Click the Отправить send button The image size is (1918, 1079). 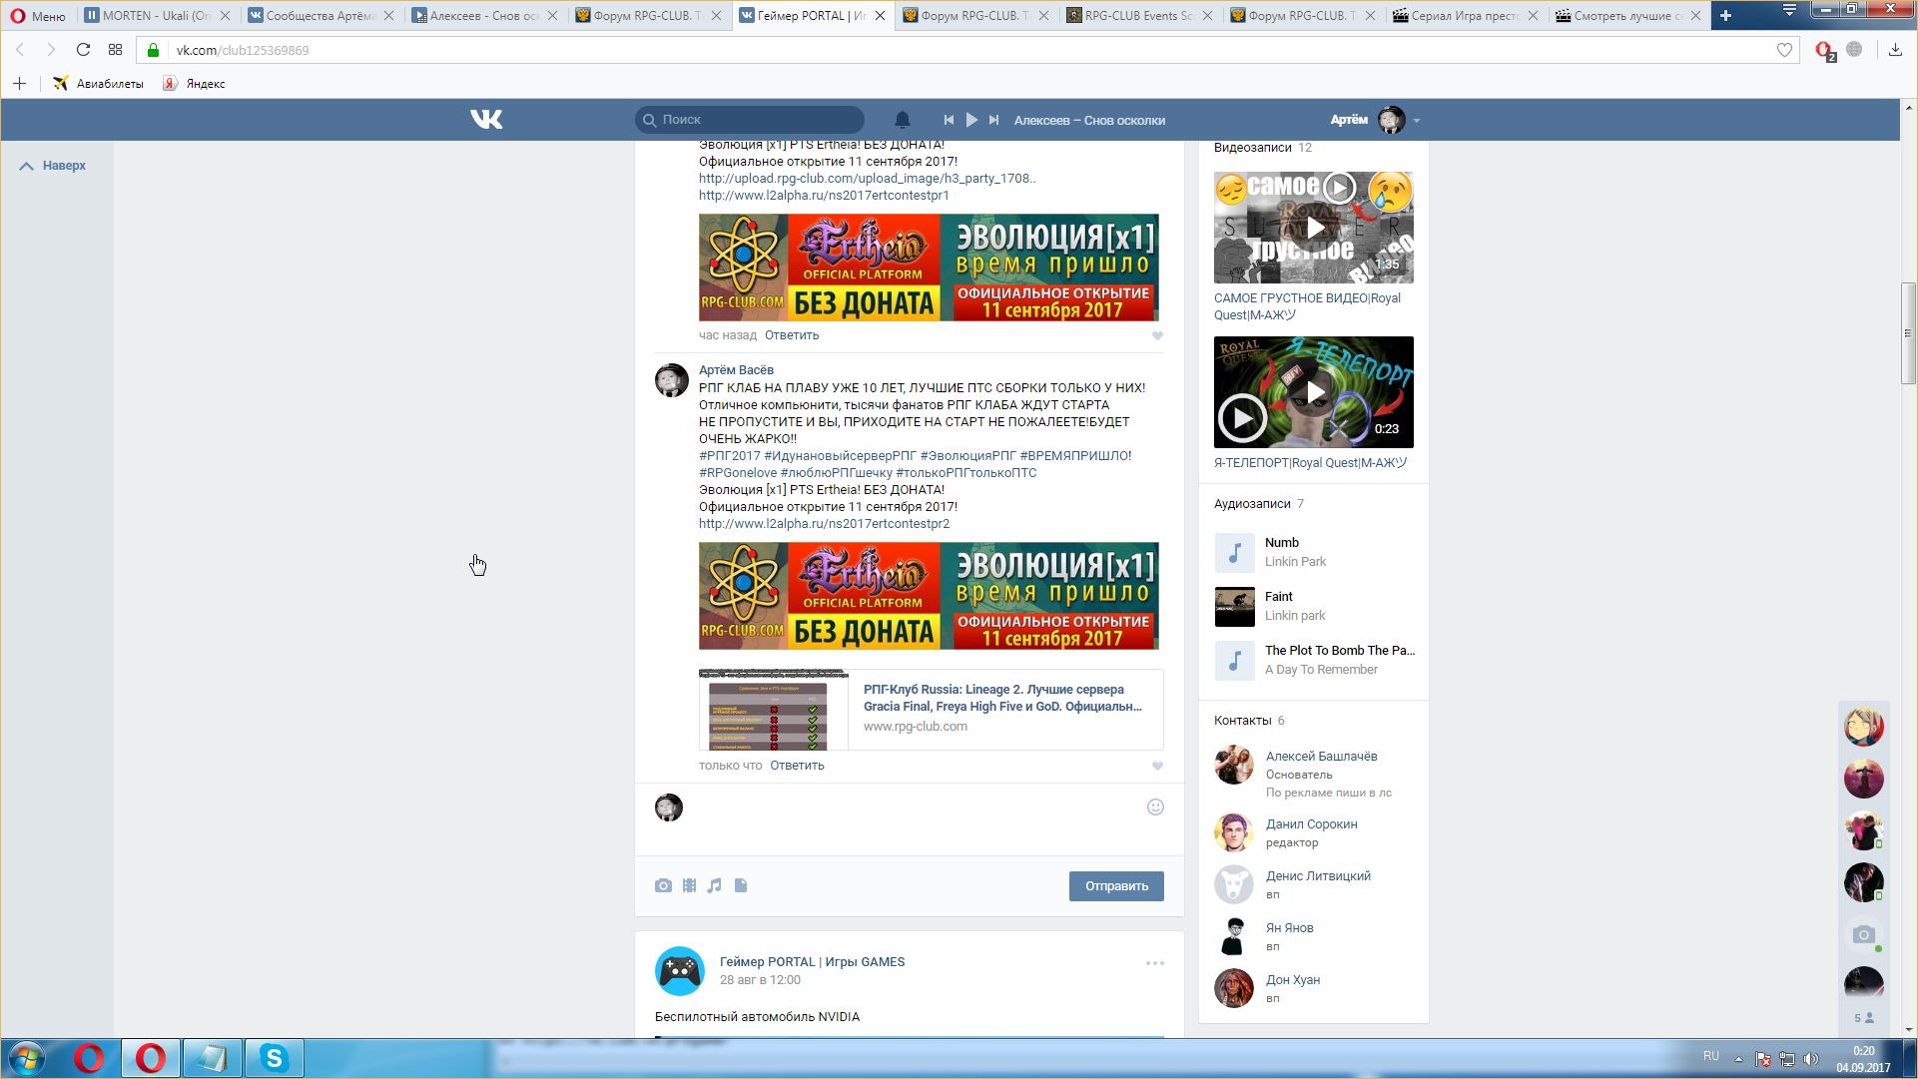1116,886
